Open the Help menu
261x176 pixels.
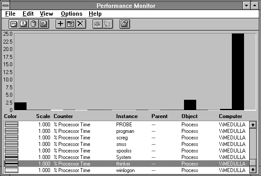[x=95, y=14]
